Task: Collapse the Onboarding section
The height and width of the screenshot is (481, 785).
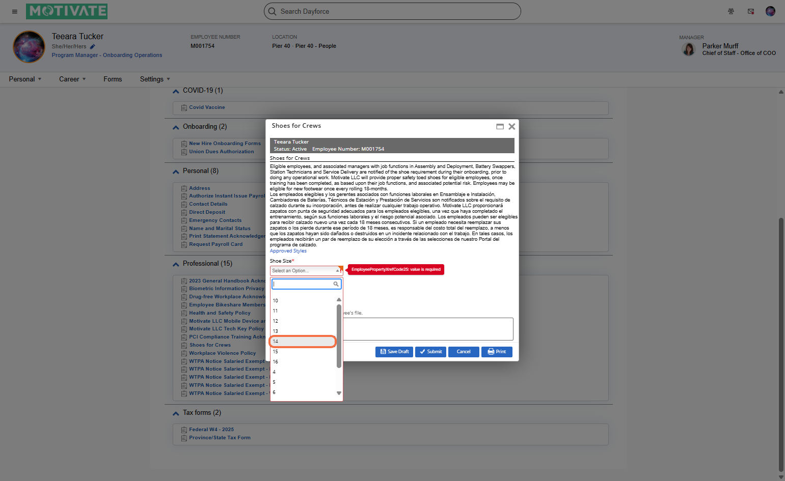Action: 176,127
